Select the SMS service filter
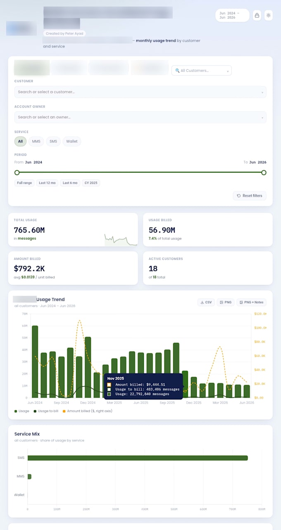Viewport: 281px width, 530px height. [x=53, y=141]
